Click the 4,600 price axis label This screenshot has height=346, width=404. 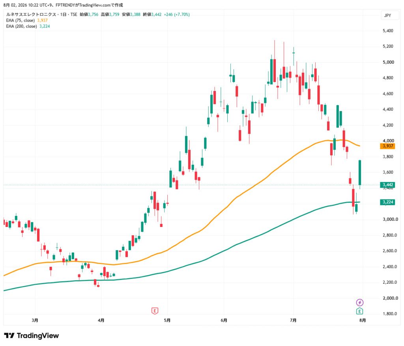pos(388,94)
